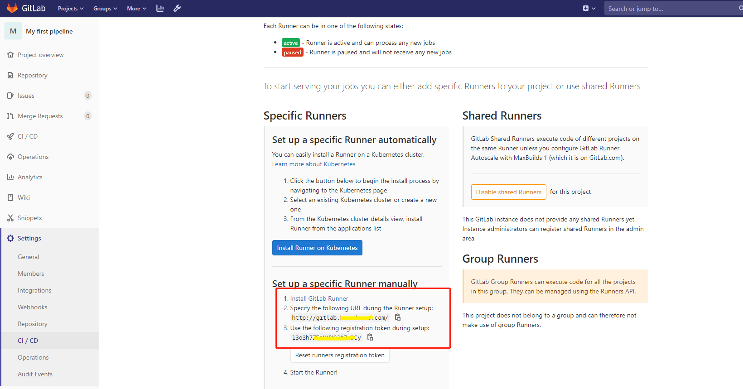743x389 pixels.
Task: Click the Issues count badge
Action: [x=88, y=96]
